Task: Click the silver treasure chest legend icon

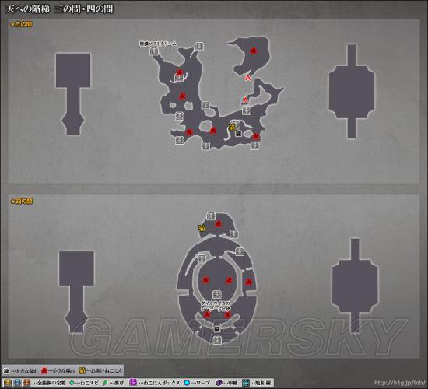Action: (17, 383)
